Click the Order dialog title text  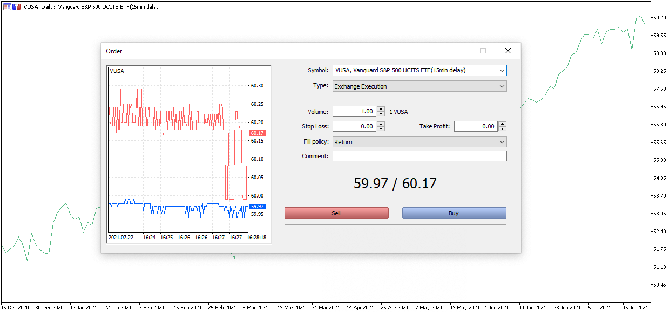(114, 51)
